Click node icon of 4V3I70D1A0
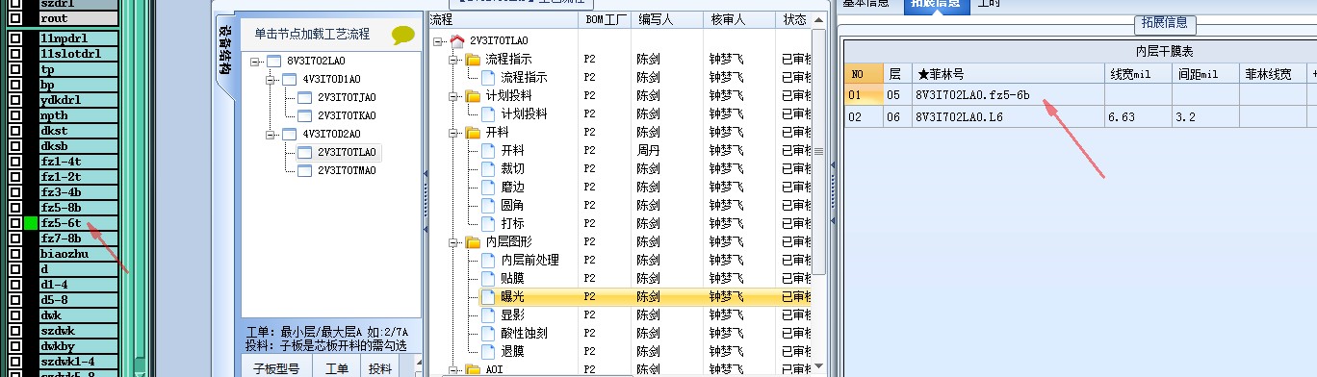The height and width of the screenshot is (377, 1317). pyautogui.click(x=289, y=79)
